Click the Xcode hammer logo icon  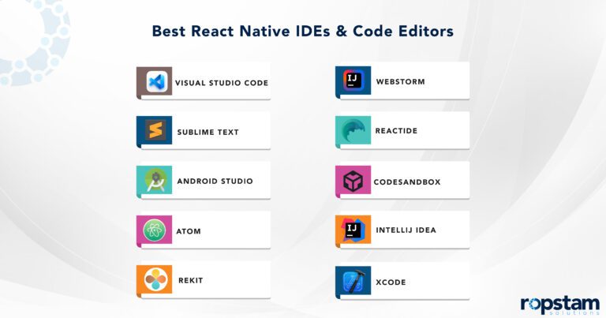pos(353,281)
